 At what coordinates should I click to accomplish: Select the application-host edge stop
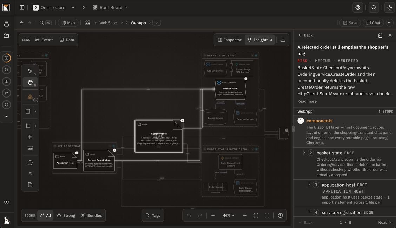pos(345,193)
